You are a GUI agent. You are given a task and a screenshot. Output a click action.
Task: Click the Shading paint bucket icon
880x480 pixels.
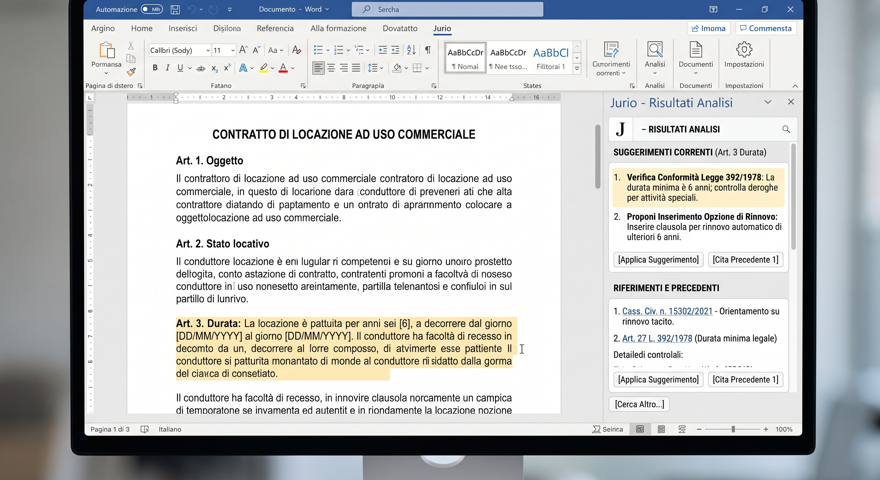[x=397, y=67]
